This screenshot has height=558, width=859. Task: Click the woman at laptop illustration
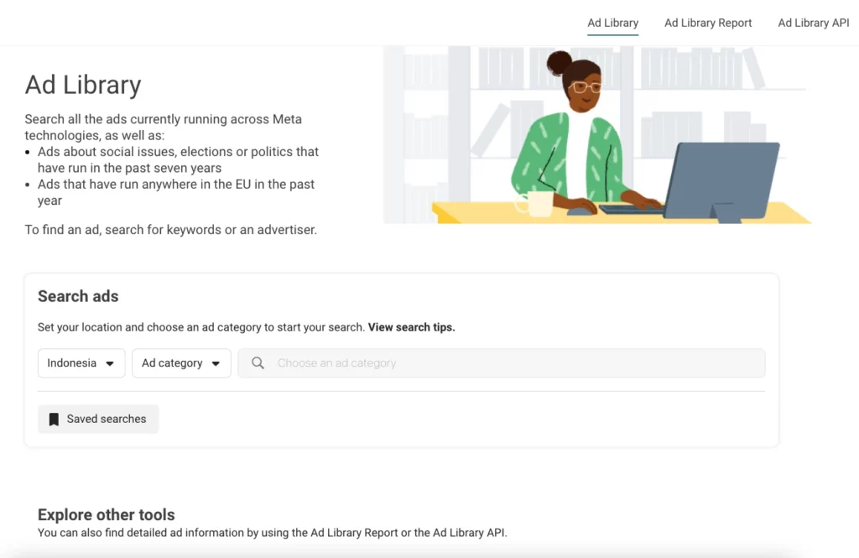[x=597, y=135]
